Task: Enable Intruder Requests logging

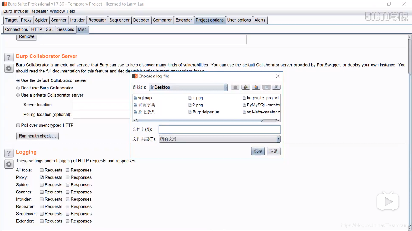Action: [x=42, y=199]
